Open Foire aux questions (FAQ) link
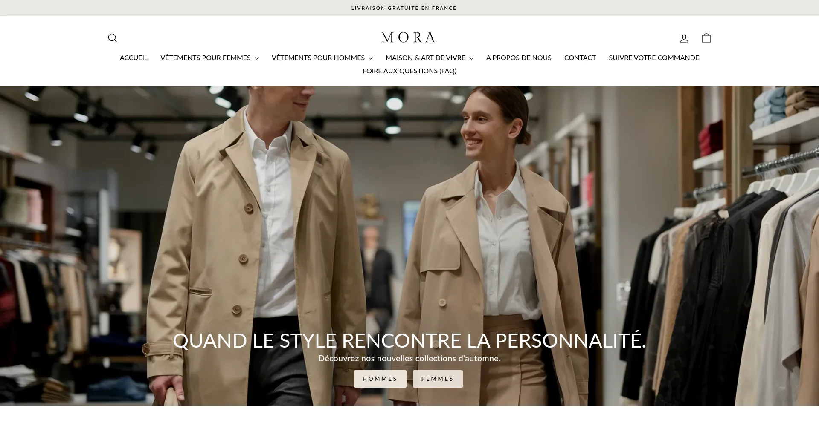 409,71
